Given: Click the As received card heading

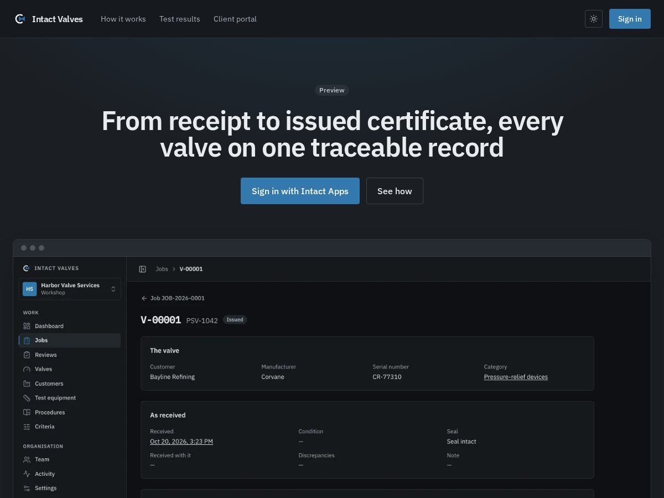Looking at the screenshot, I should pyautogui.click(x=168, y=415).
